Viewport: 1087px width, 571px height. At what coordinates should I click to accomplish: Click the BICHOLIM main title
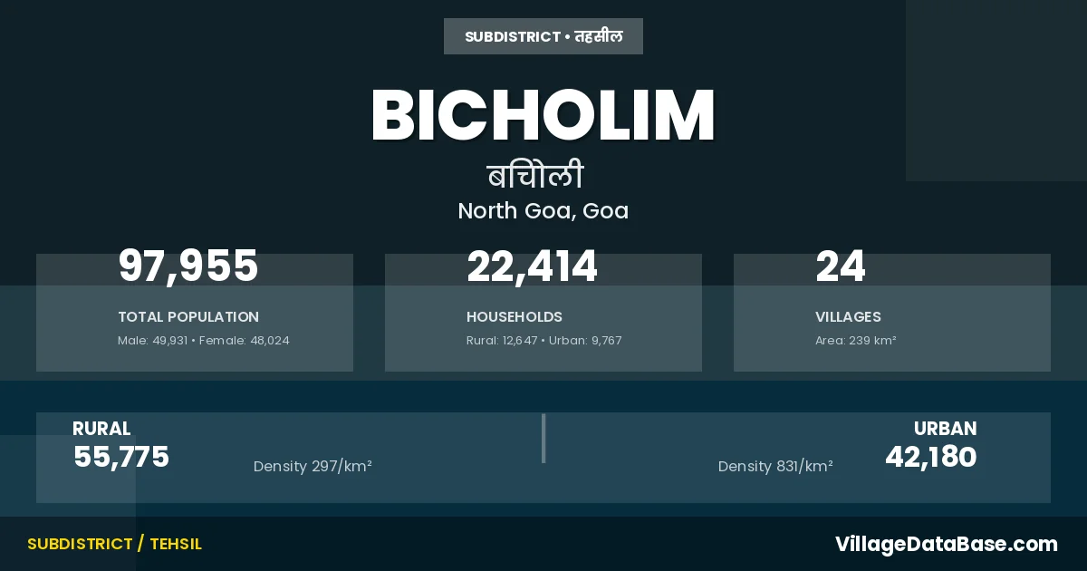point(543,116)
